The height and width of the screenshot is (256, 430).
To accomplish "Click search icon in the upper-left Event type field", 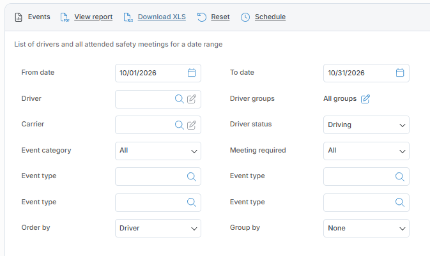I will pos(192,176).
